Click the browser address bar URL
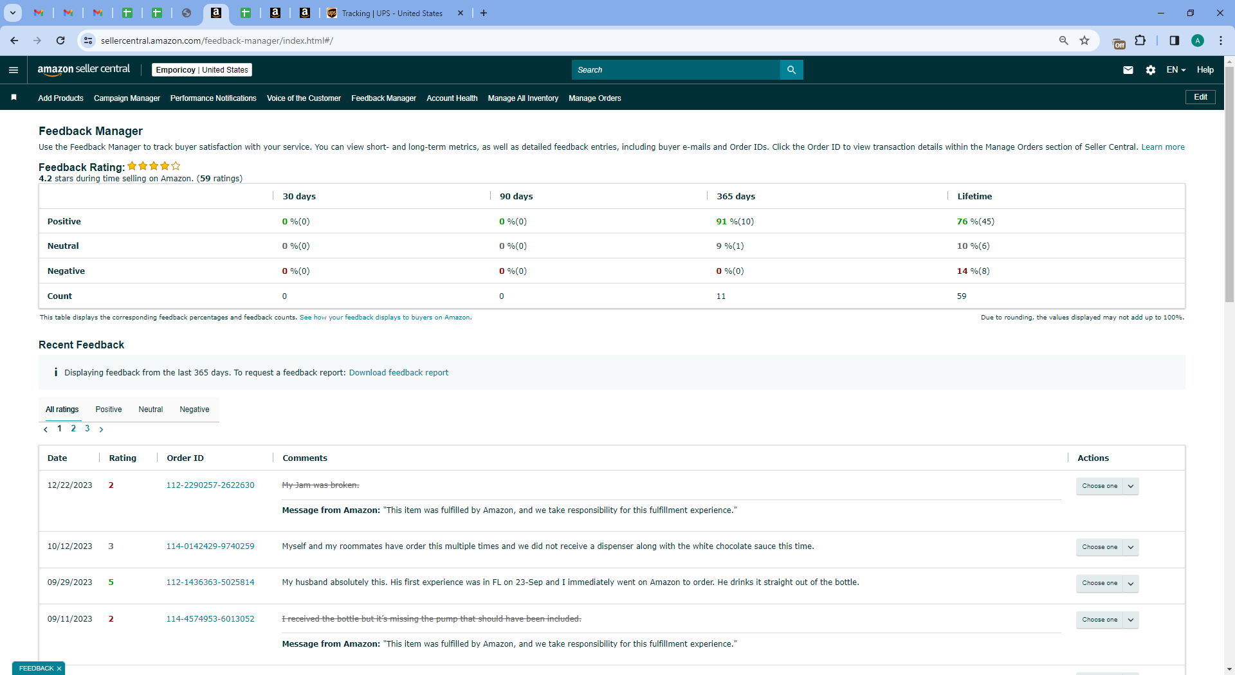Screen dimensions: 1235x675 217,40
